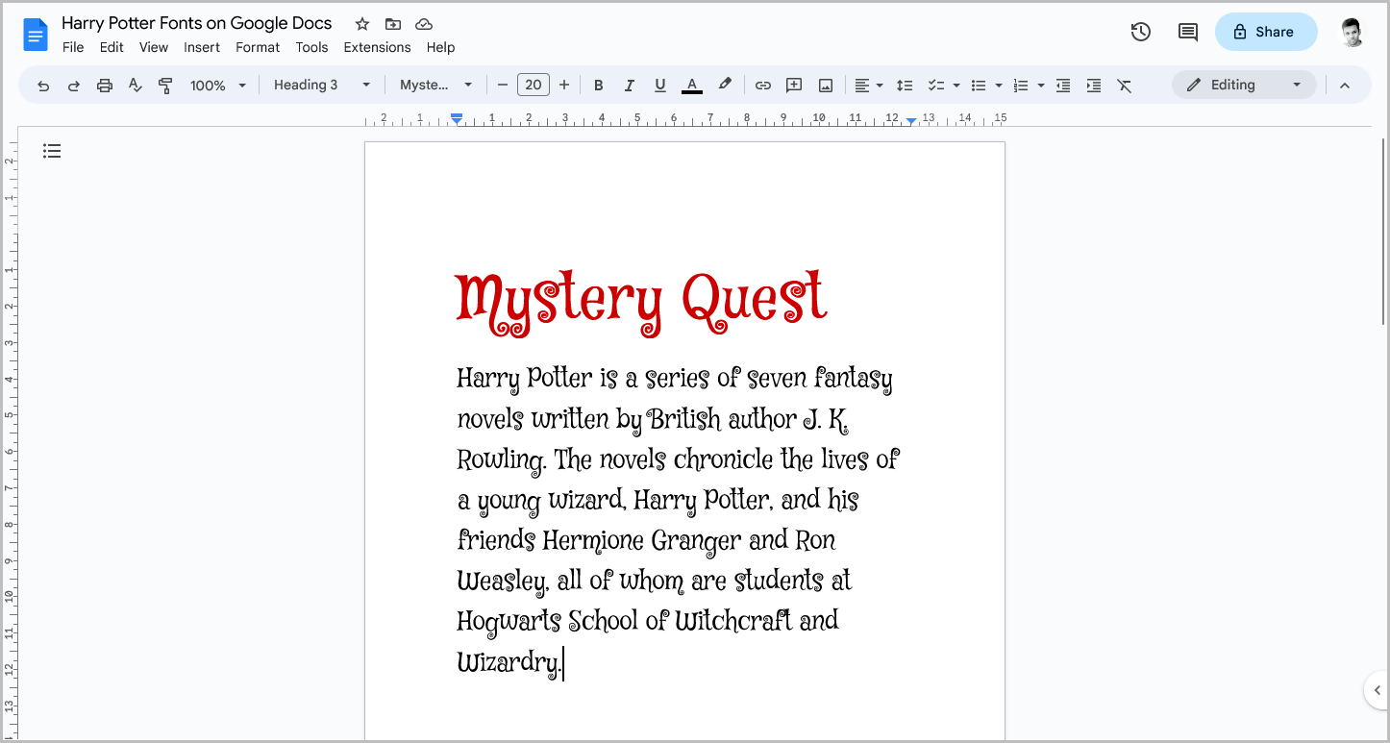Open the Heading 3 styles dropdown
1390x743 pixels.
[x=322, y=85]
